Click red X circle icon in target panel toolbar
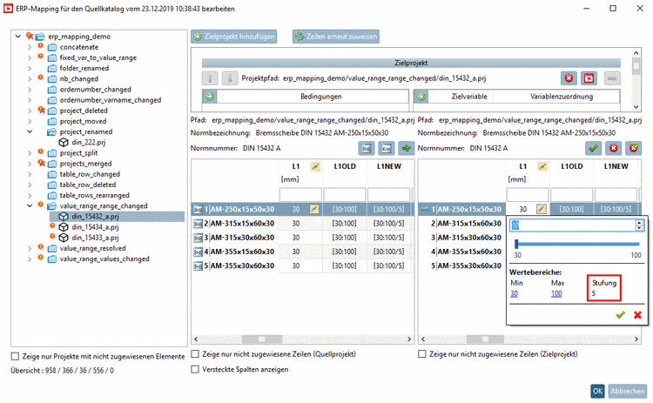The height and width of the screenshot is (403, 653). point(614,148)
